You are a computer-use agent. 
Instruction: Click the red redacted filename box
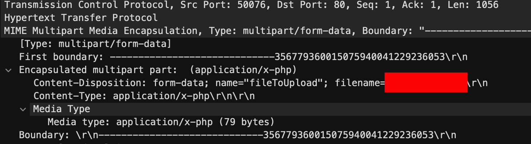click(x=426, y=82)
